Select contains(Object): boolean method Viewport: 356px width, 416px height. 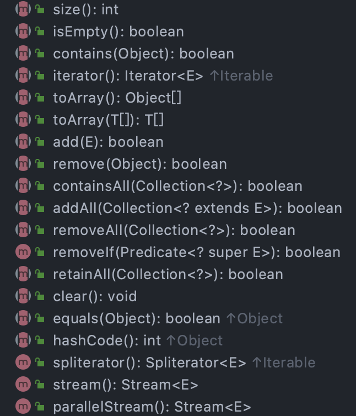click(x=143, y=54)
